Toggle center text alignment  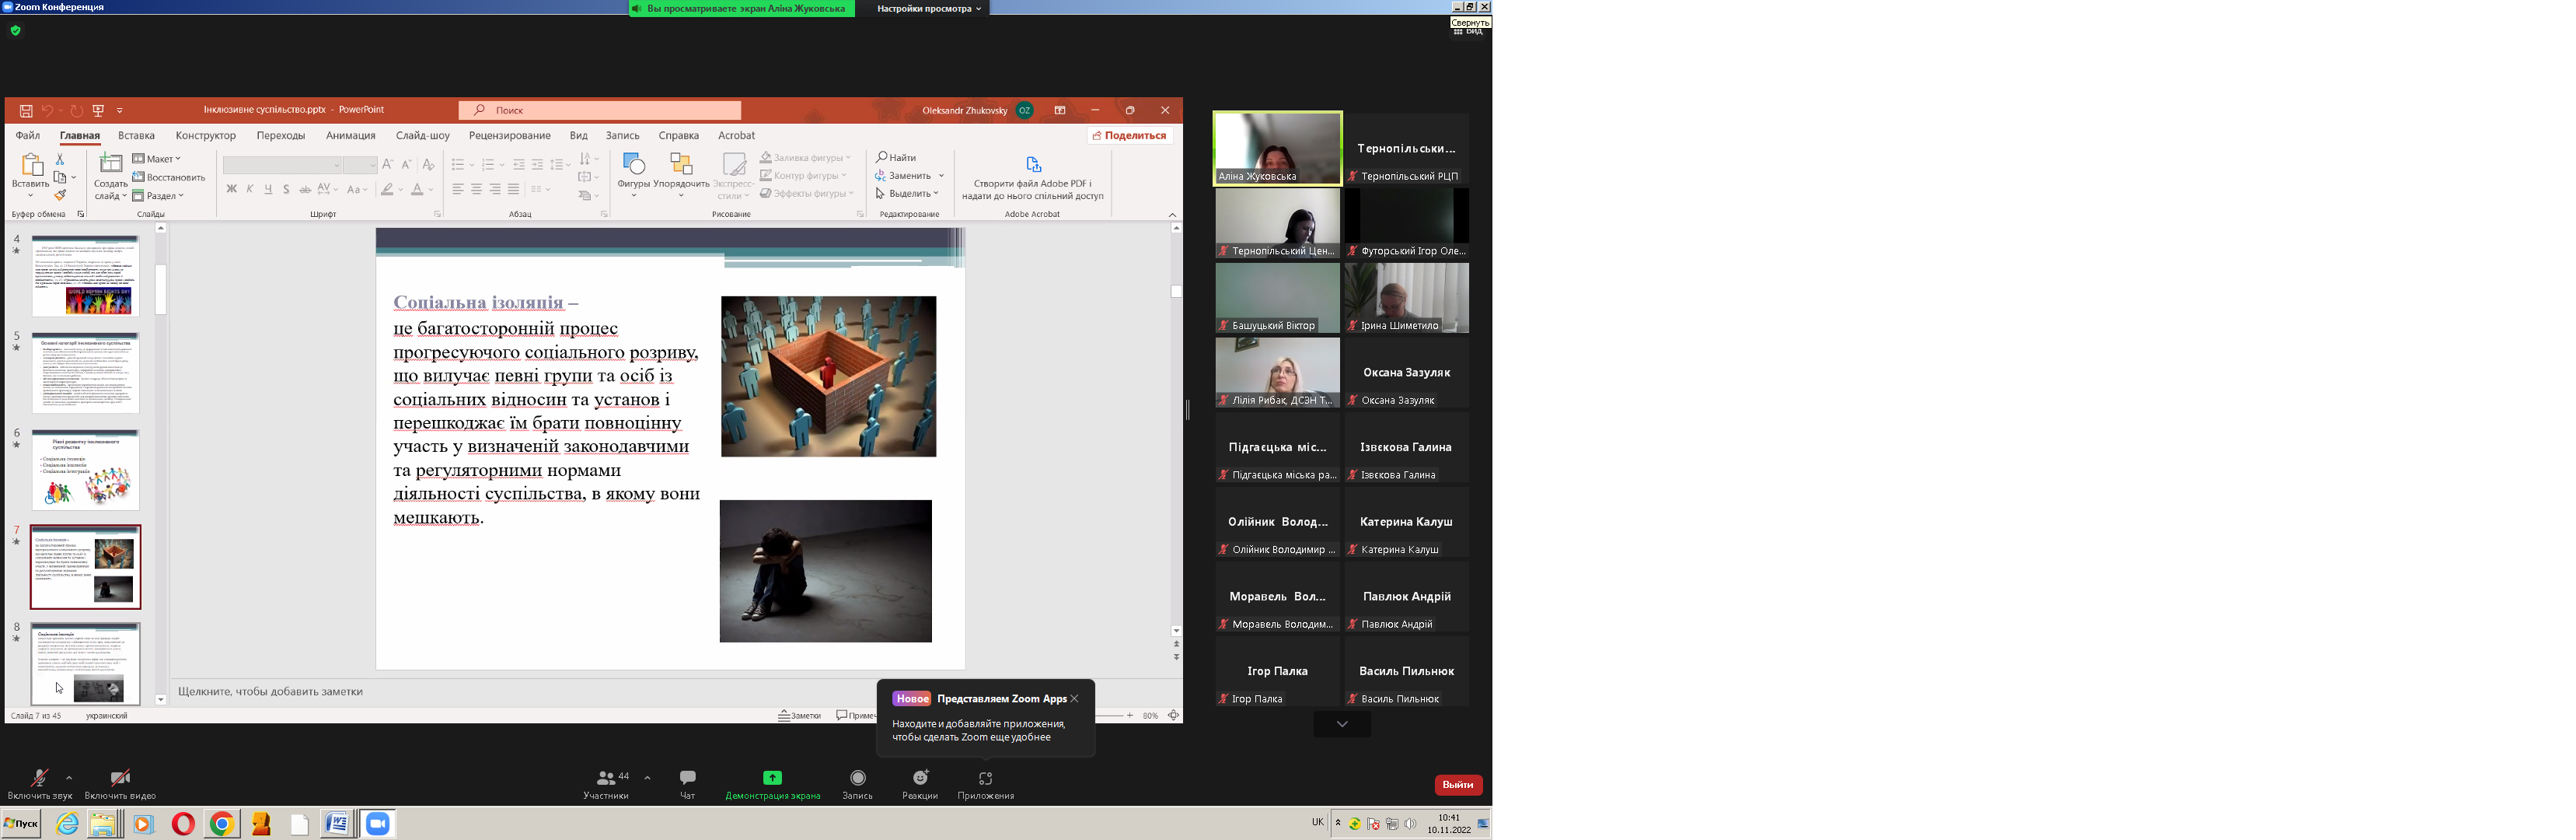click(x=476, y=189)
